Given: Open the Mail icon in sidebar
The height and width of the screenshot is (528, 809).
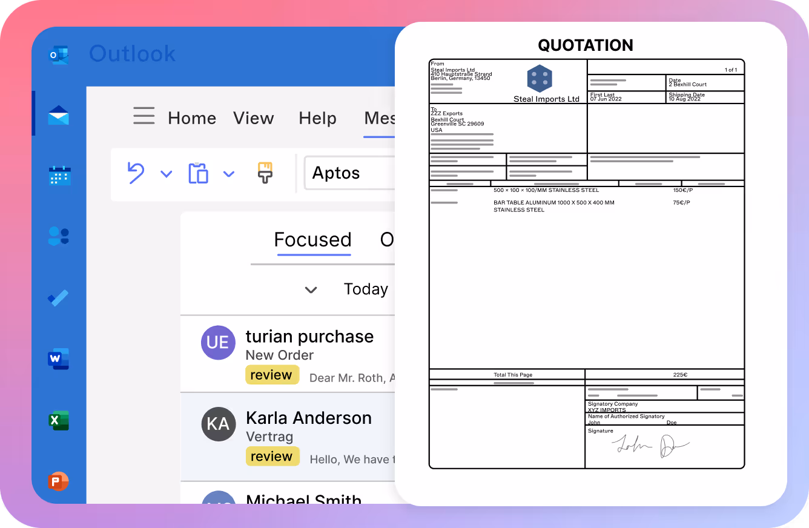Looking at the screenshot, I should pos(59,115).
